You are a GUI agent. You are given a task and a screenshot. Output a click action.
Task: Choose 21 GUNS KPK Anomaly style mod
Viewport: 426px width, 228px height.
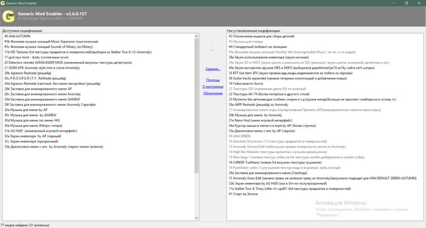coord(42,68)
